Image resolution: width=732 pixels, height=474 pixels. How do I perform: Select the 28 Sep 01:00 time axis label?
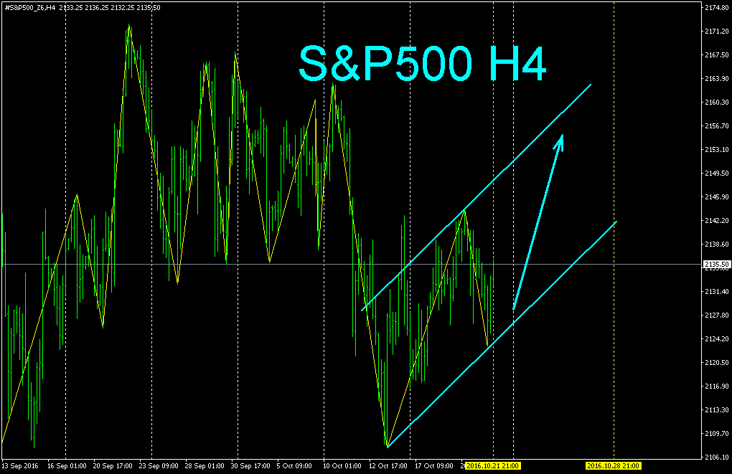(205, 465)
